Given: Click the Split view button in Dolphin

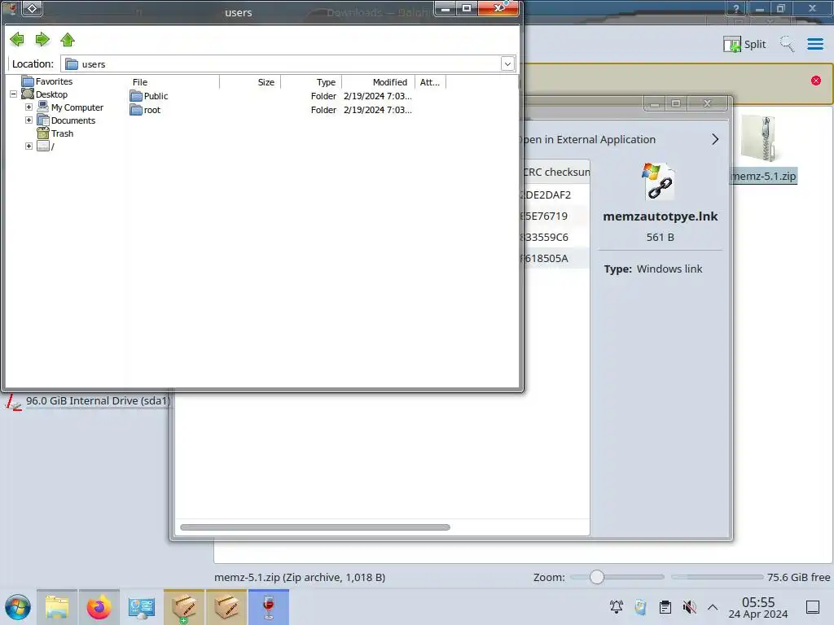Looking at the screenshot, I should 744,44.
